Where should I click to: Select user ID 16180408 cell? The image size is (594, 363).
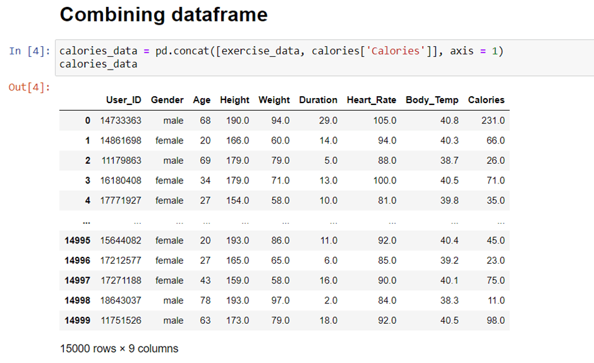[x=121, y=181]
